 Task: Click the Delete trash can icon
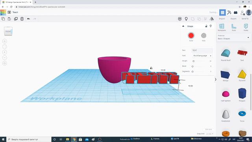coord(22,19)
